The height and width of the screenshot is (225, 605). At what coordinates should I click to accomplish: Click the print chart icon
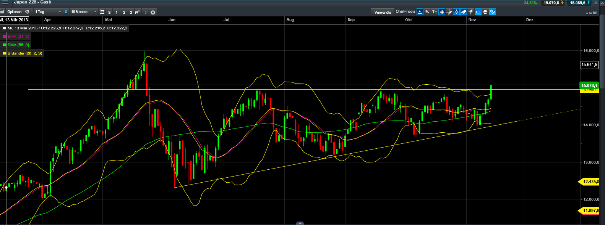pos(485,12)
